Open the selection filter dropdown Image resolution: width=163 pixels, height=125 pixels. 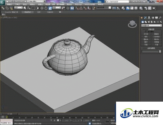pyautogui.click(x=19, y=7)
